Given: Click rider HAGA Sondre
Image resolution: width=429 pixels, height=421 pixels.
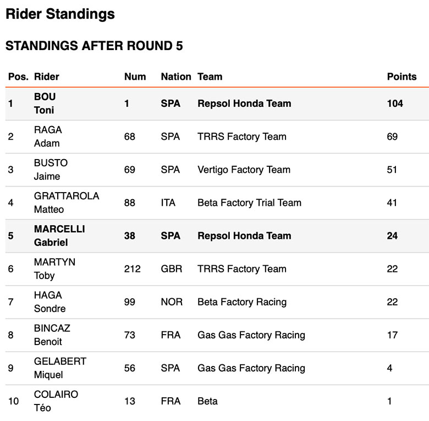Looking at the screenshot, I should 50,302.
